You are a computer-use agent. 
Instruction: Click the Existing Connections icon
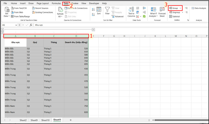click(x=33, y=12)
